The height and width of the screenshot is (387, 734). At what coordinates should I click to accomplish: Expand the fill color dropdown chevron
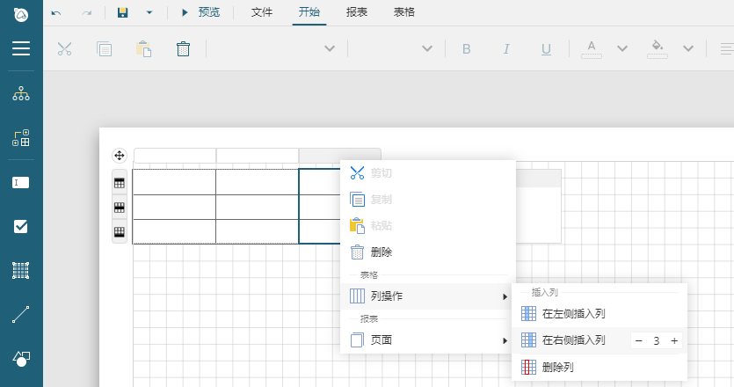click(688, 48)
